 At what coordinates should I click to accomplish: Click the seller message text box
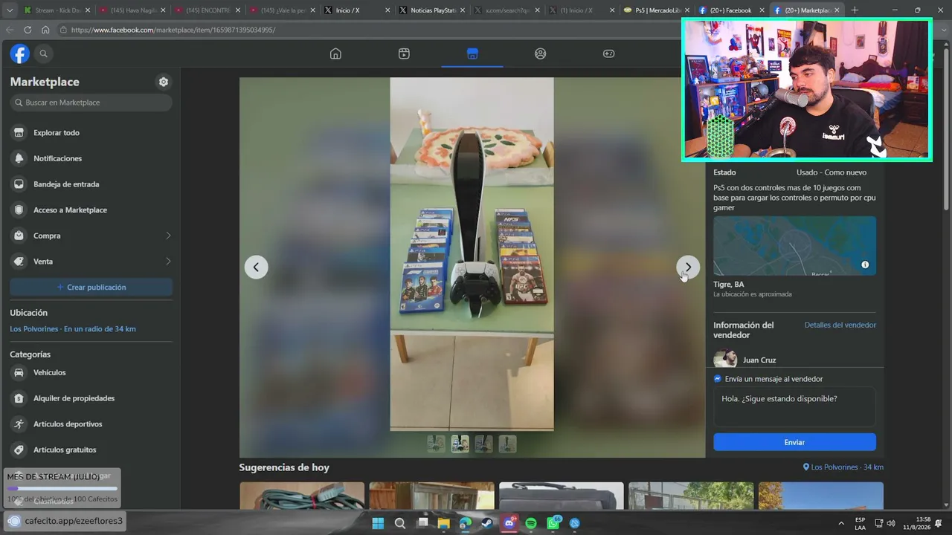tap(794, 407)
